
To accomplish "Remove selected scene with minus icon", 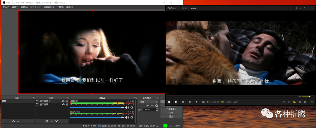I will (8, 121).
